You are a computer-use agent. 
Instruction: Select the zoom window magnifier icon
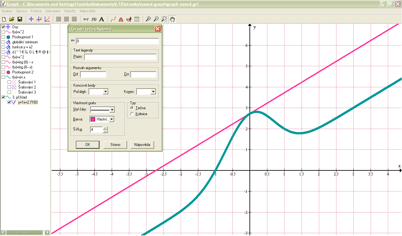pos(164,19)
